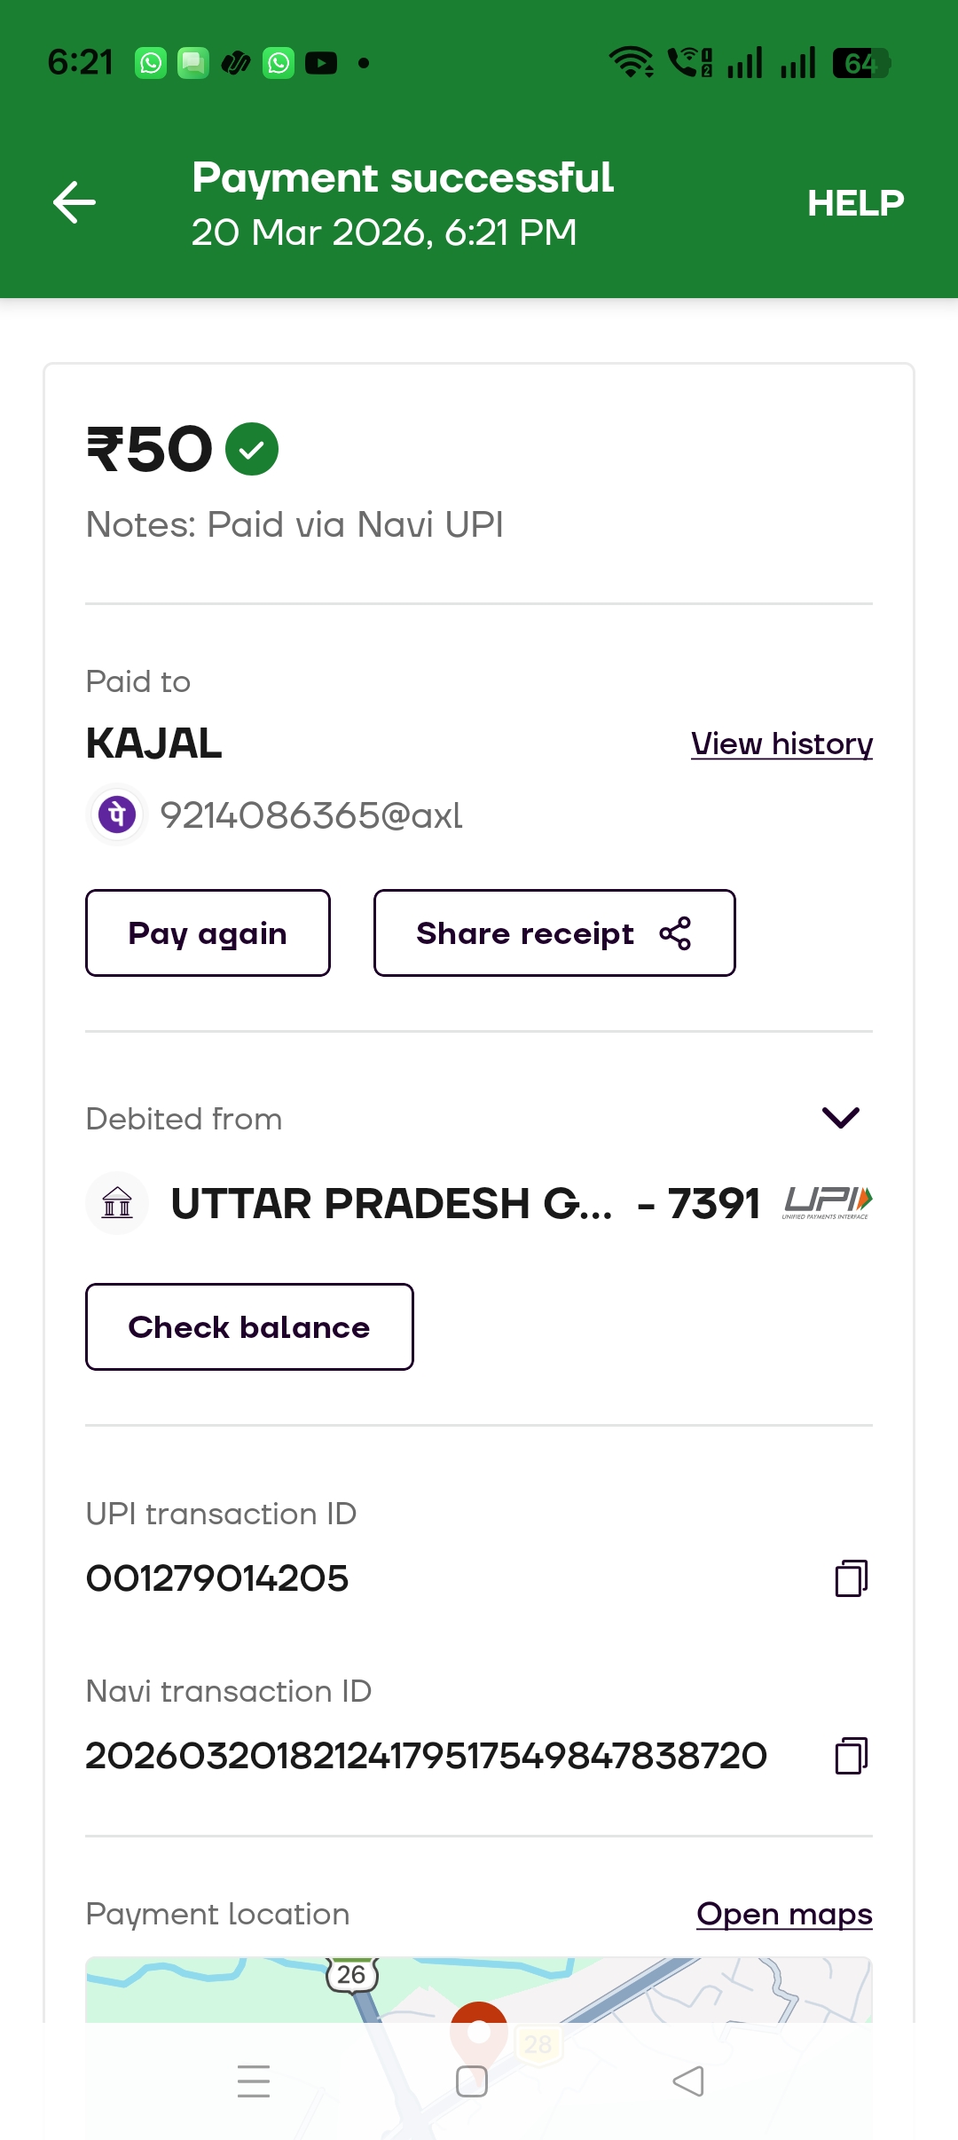
Task: Open the Open maps link
Action: [784, 1914]
